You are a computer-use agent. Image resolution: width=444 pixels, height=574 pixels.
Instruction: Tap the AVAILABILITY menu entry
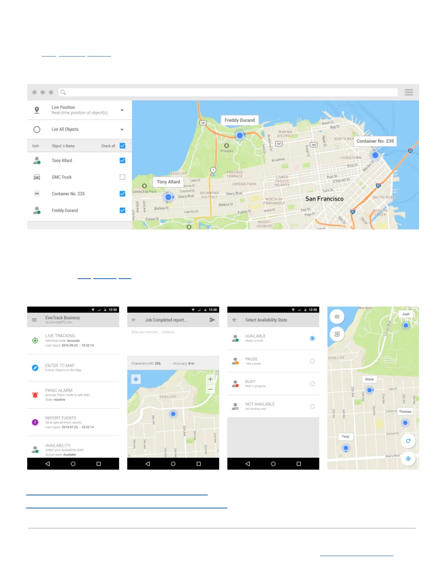pyautogui.click(x=73, y=447)
